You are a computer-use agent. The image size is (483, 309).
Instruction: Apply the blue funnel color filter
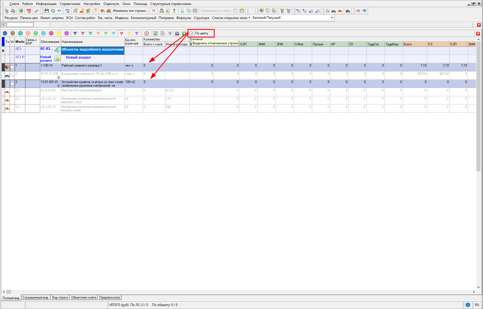(75, 33)
